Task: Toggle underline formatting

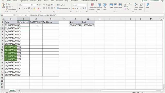Action: click(24, 8)
